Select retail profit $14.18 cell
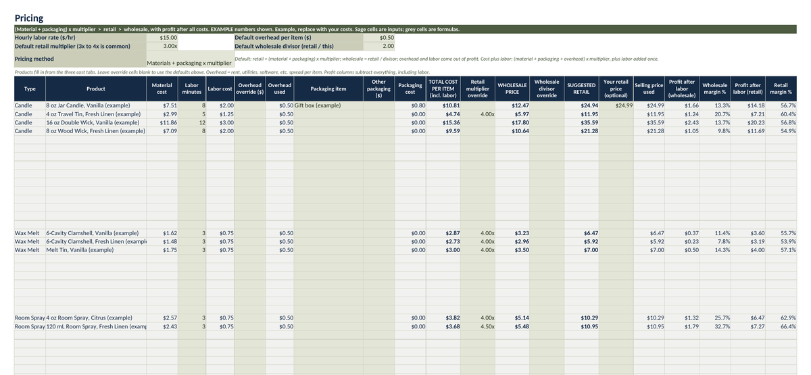The width and height of the screenshot is (811, 375). [x=747, y=106]
